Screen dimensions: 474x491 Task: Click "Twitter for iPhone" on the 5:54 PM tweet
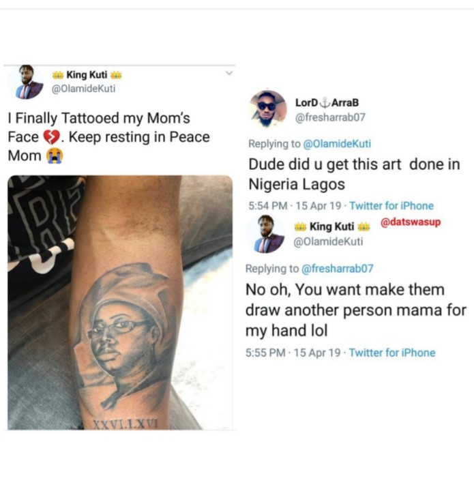[x=391, y=205]
